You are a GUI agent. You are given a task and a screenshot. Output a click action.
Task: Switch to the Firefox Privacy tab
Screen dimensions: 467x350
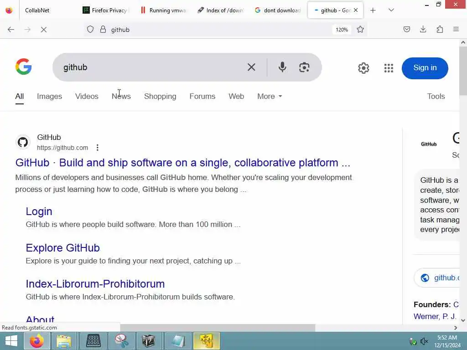106,10
